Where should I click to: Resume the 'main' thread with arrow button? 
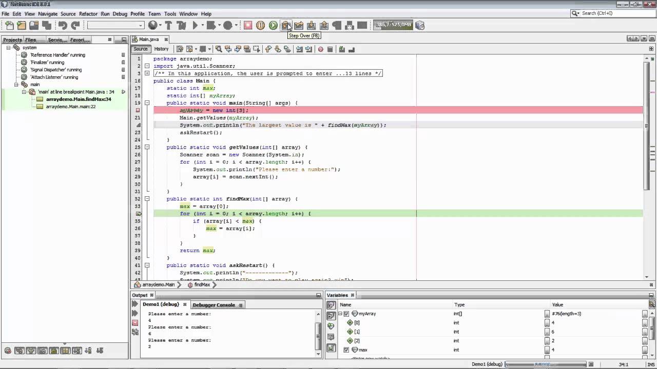pyautogui.click(x=123, y=92)
